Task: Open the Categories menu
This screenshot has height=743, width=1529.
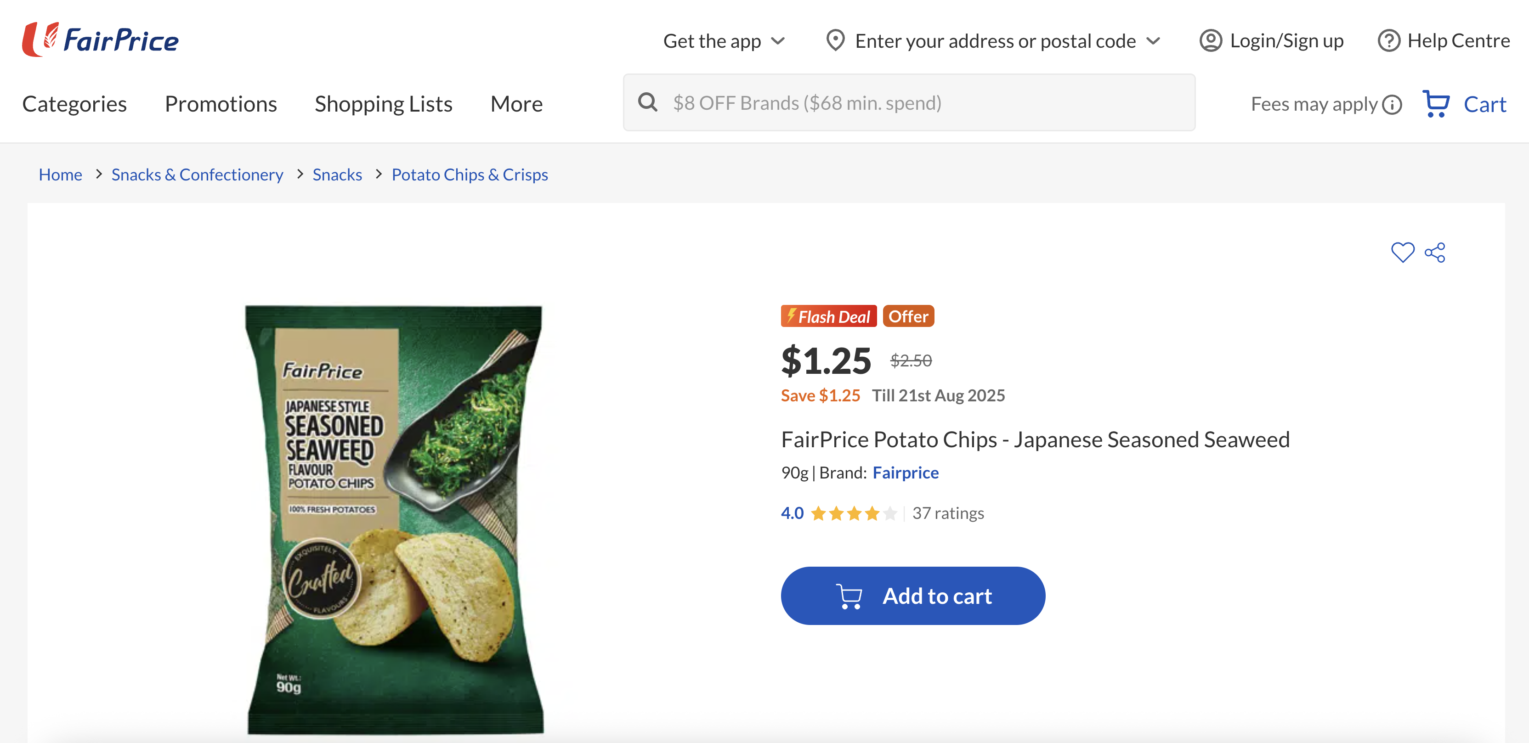Action: [74, 104]
